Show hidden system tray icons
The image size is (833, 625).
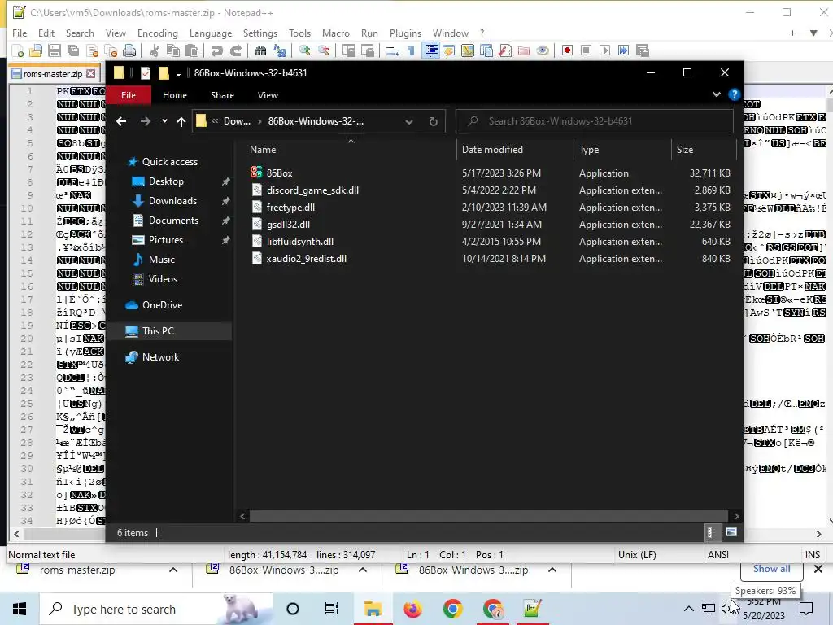(688, 609)
